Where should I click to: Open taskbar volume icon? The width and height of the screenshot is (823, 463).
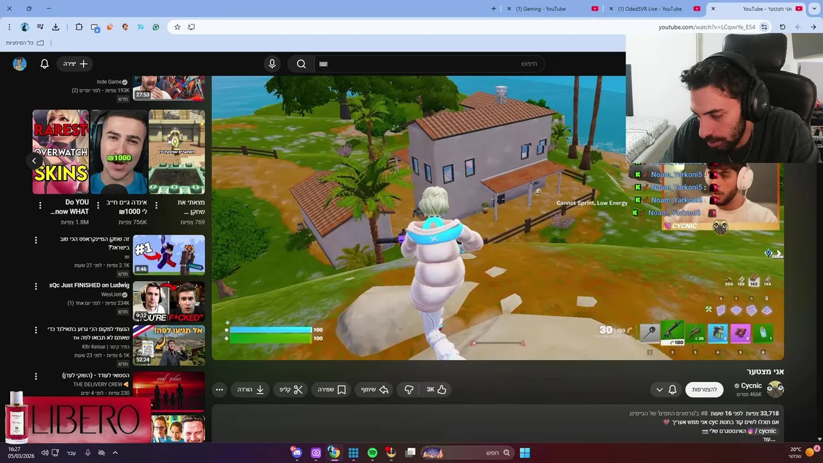(x=44, y=453)
